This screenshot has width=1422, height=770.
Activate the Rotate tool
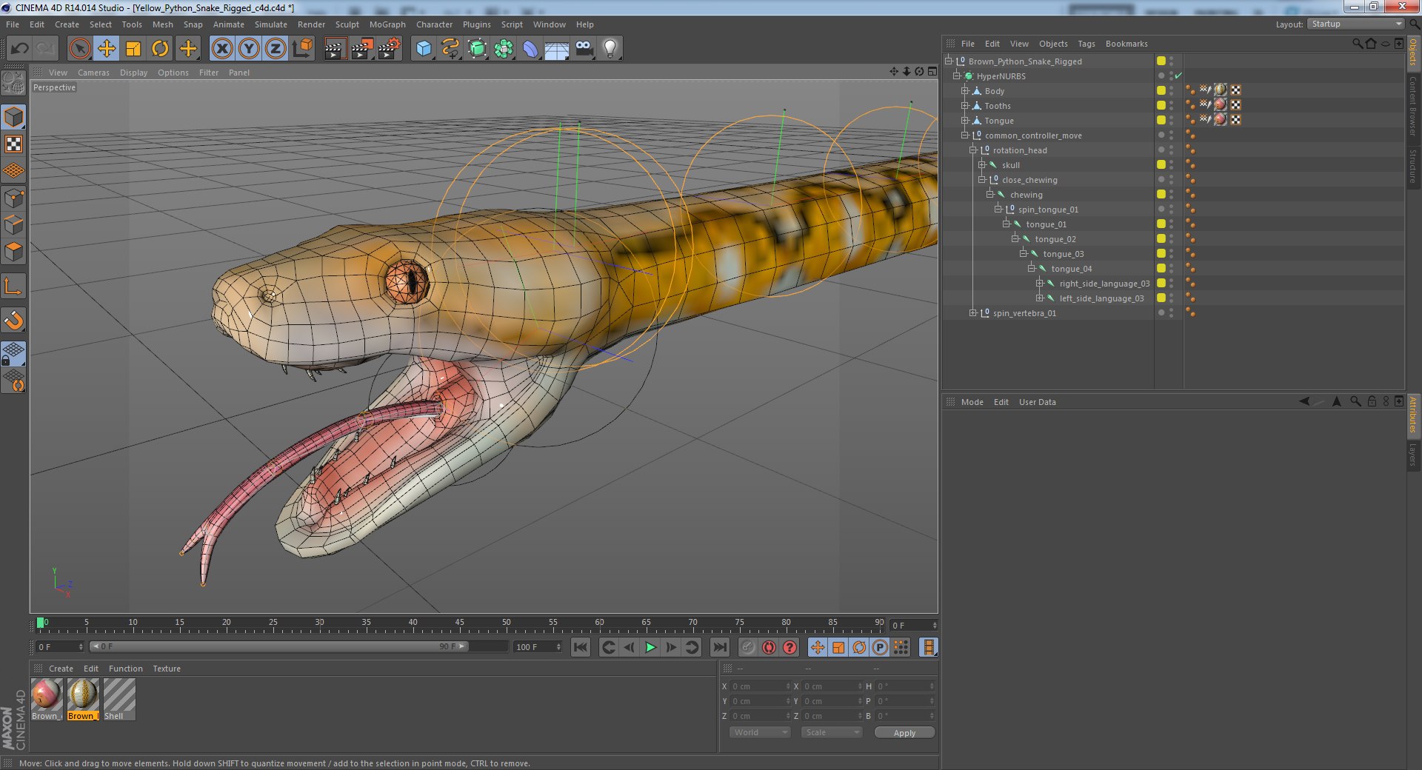[160, 49]
